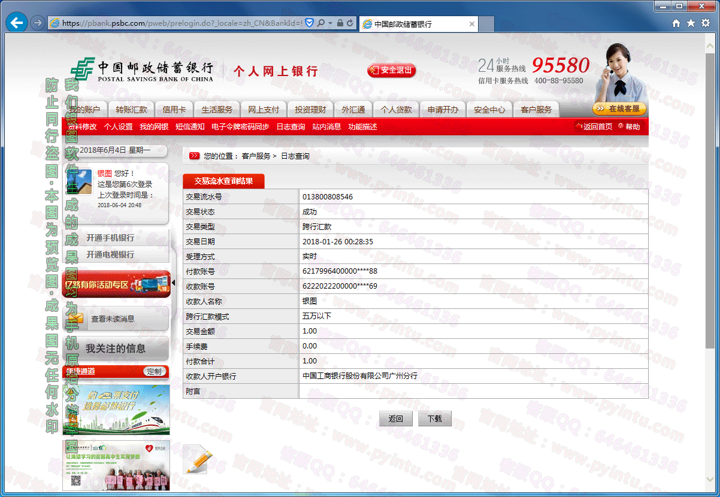Select 我的网银 in red submenu
The height and width of the screenshot is (497, 720).
154,126
